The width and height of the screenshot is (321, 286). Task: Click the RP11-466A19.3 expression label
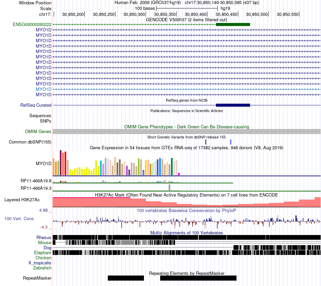point(36,188)
